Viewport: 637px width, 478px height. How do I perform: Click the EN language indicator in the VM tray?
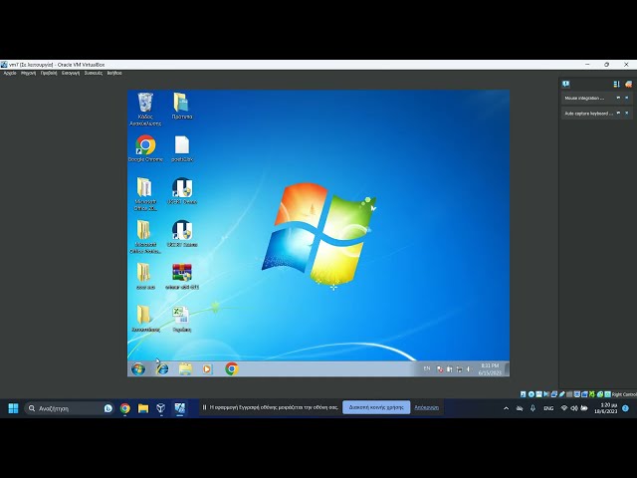[x=427, y=368]
